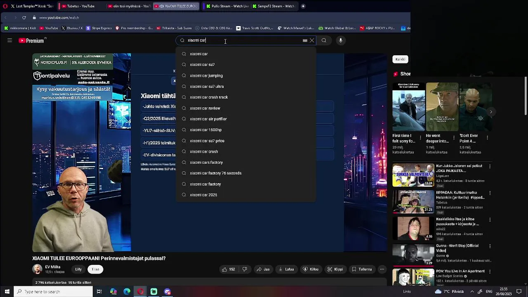This screenshot has height=297, width=528.
Task: Open Shorts 'Don't Ever Point A' thumbnail
Action: [x=476, y=107]
